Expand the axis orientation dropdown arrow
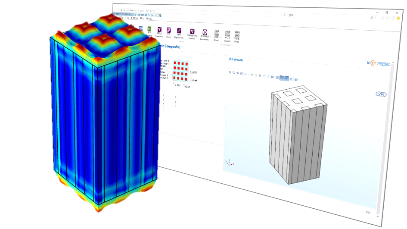This screenshot has width=407, height=229. 249,74
